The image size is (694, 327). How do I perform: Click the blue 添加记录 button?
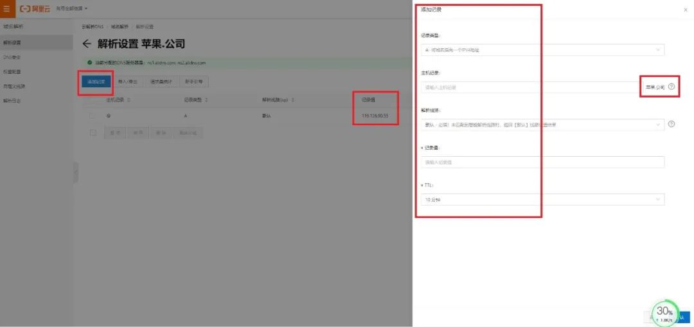(96, 82)
